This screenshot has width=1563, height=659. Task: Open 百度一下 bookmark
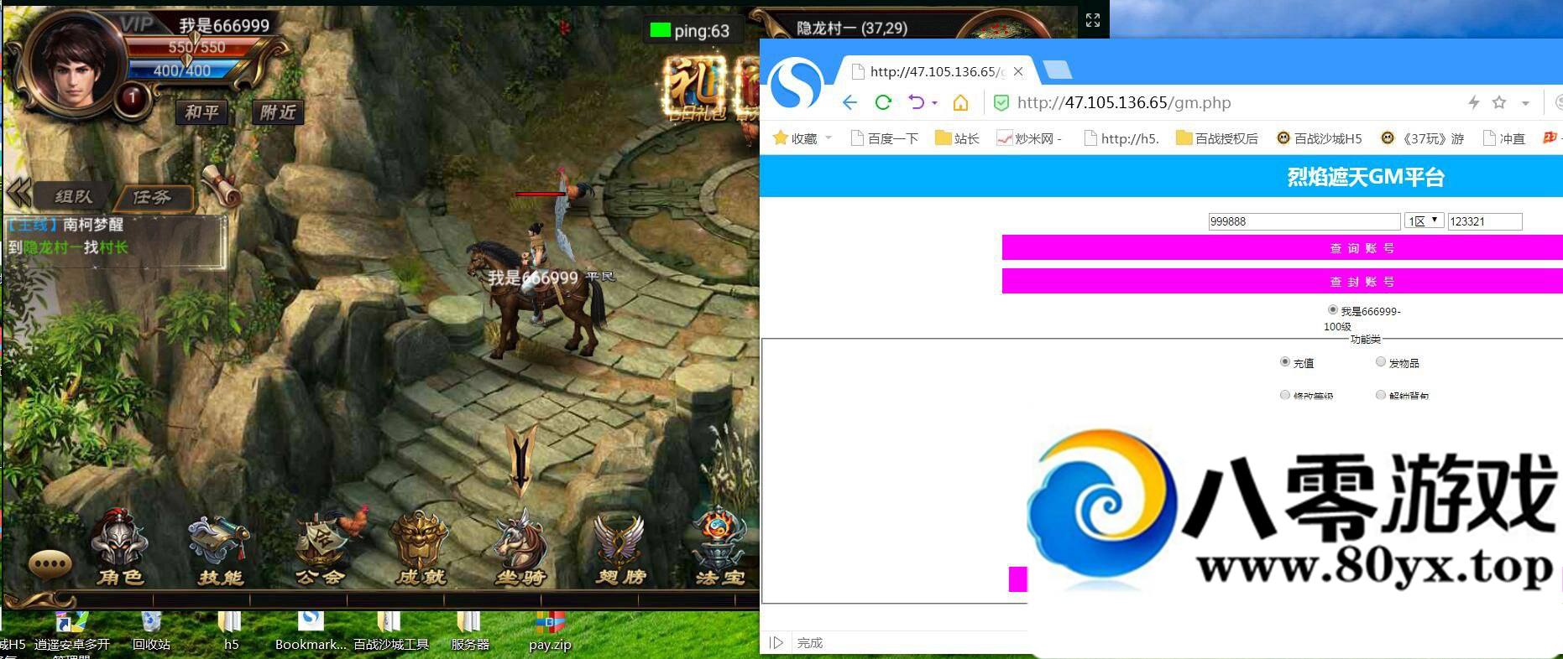(x=884, y=138)
